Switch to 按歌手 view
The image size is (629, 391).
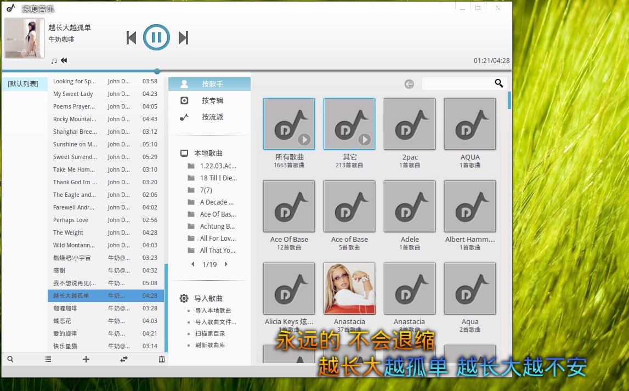pyautogui.click(x=209, y=84)
